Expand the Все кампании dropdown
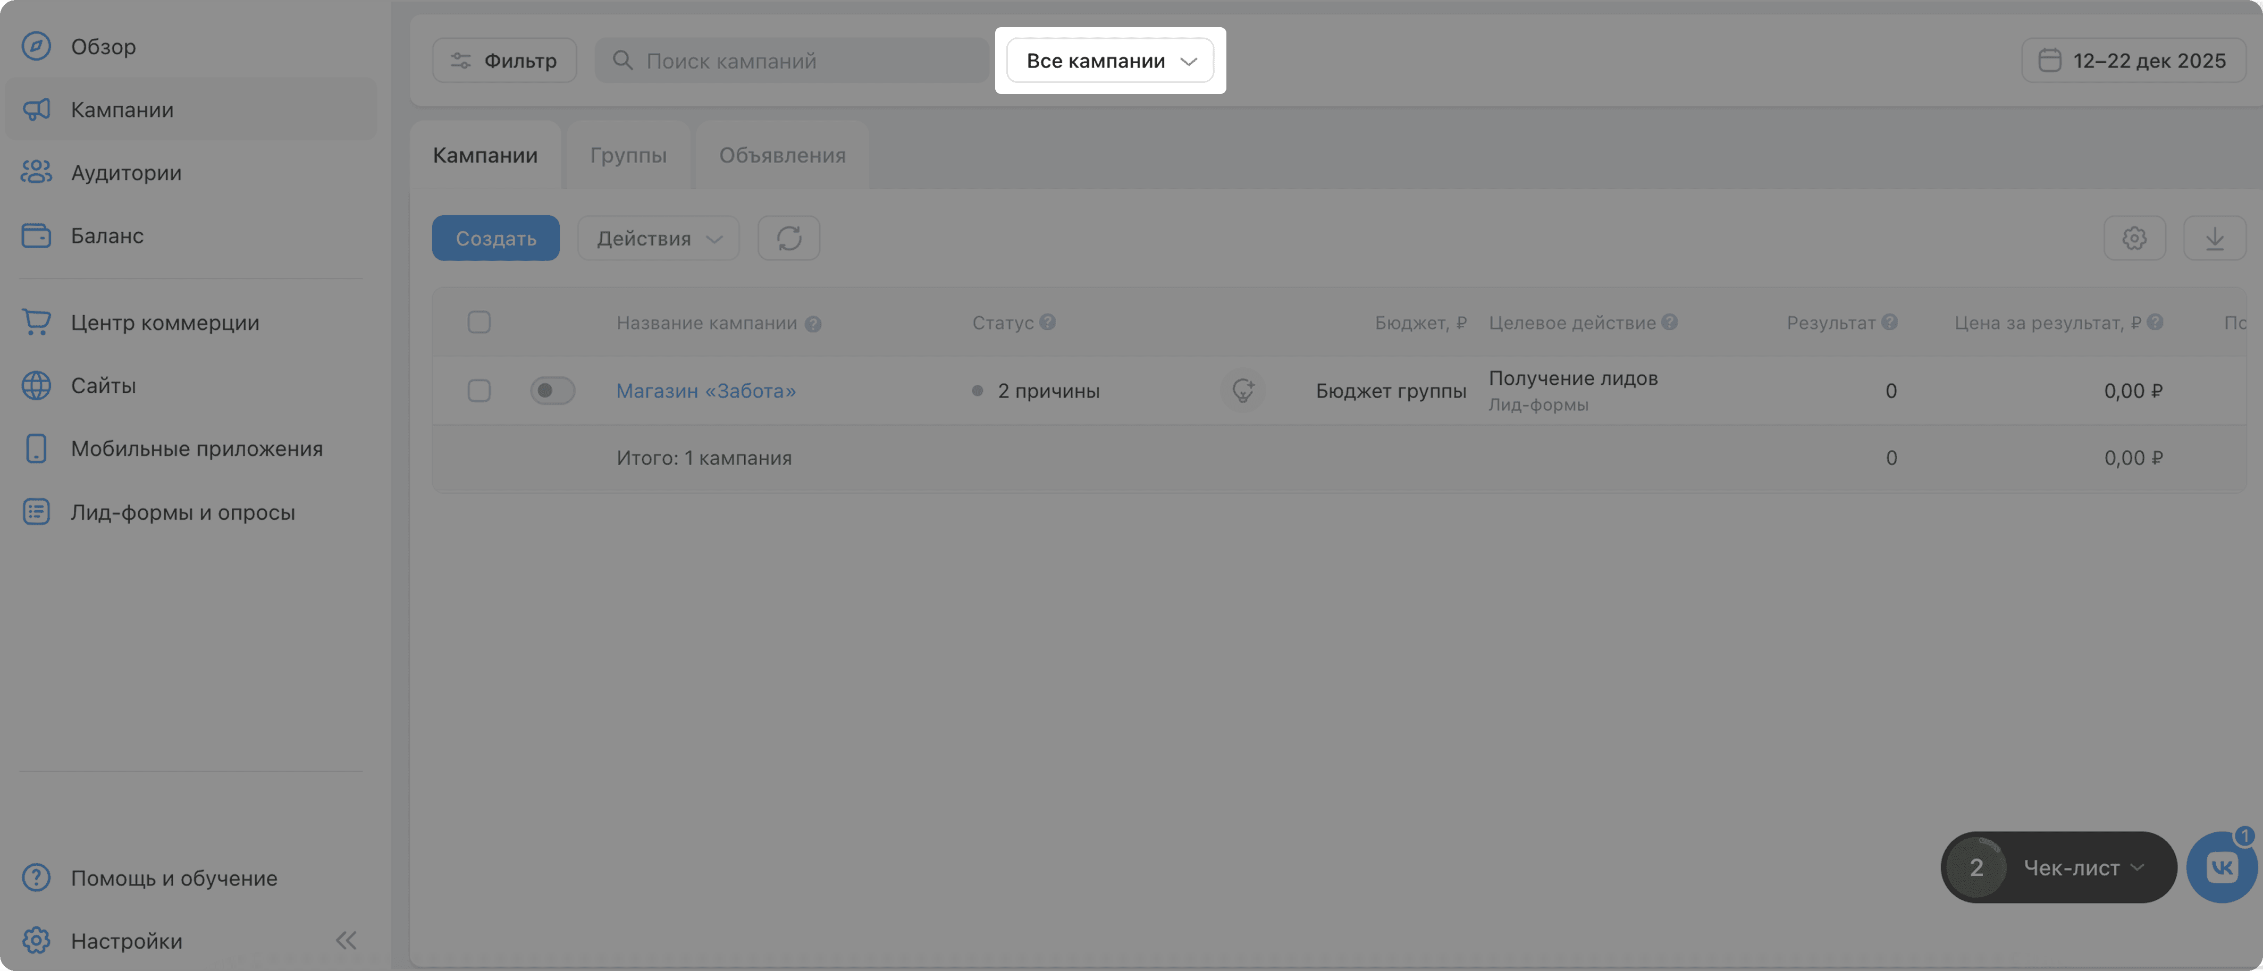This screenshot has width=2263, height=971. (x=1109, y=61)
